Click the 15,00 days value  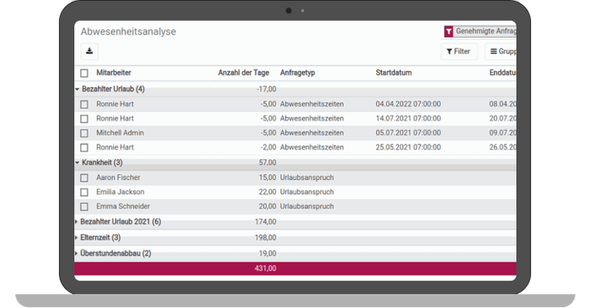(267, 178)
